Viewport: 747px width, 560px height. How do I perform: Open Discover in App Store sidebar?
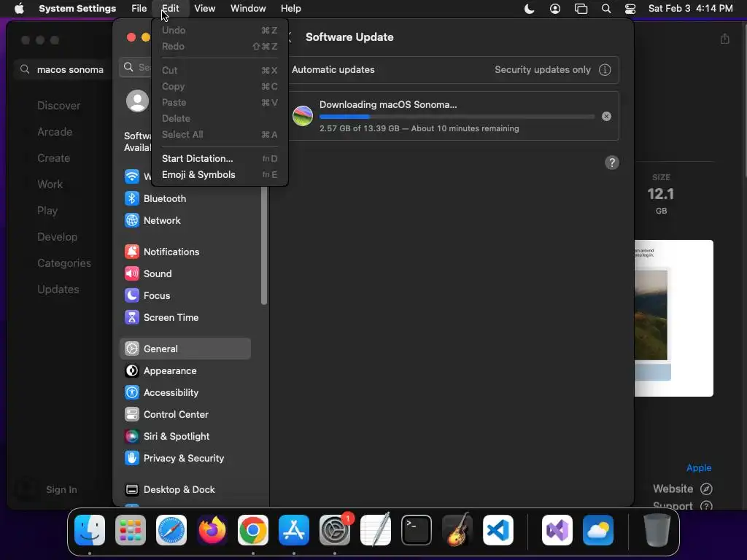point(58,106)
